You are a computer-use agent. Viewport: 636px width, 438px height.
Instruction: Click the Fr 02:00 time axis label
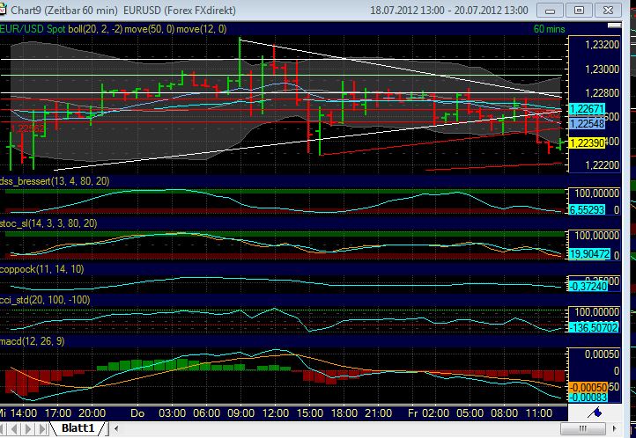pyautogui.click(x=428, y=413)
